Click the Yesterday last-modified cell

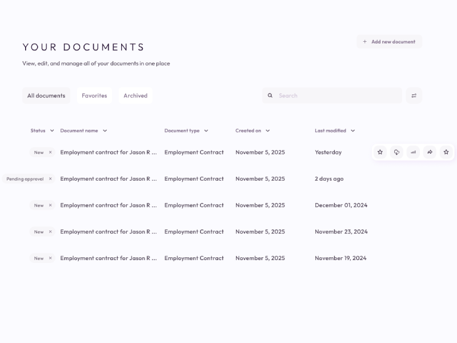point(328,152)
